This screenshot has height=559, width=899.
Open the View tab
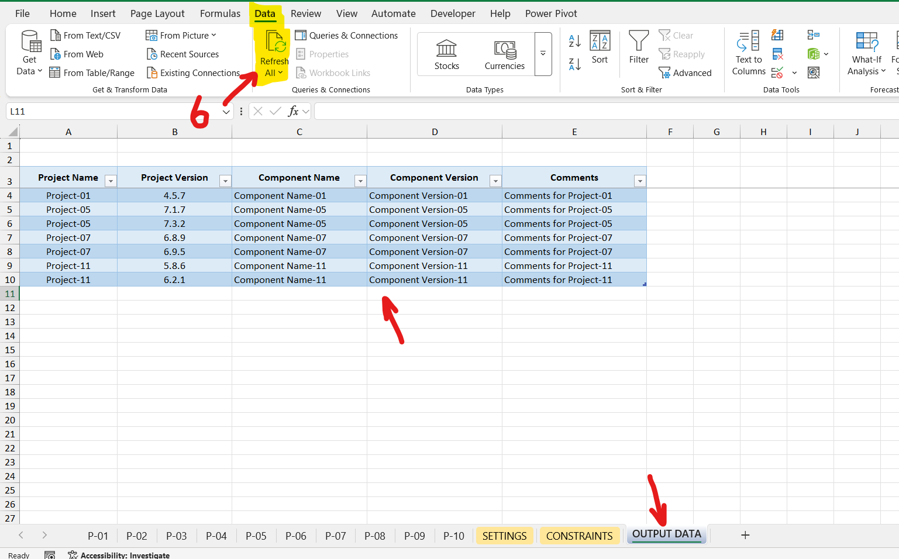(347, 13)
